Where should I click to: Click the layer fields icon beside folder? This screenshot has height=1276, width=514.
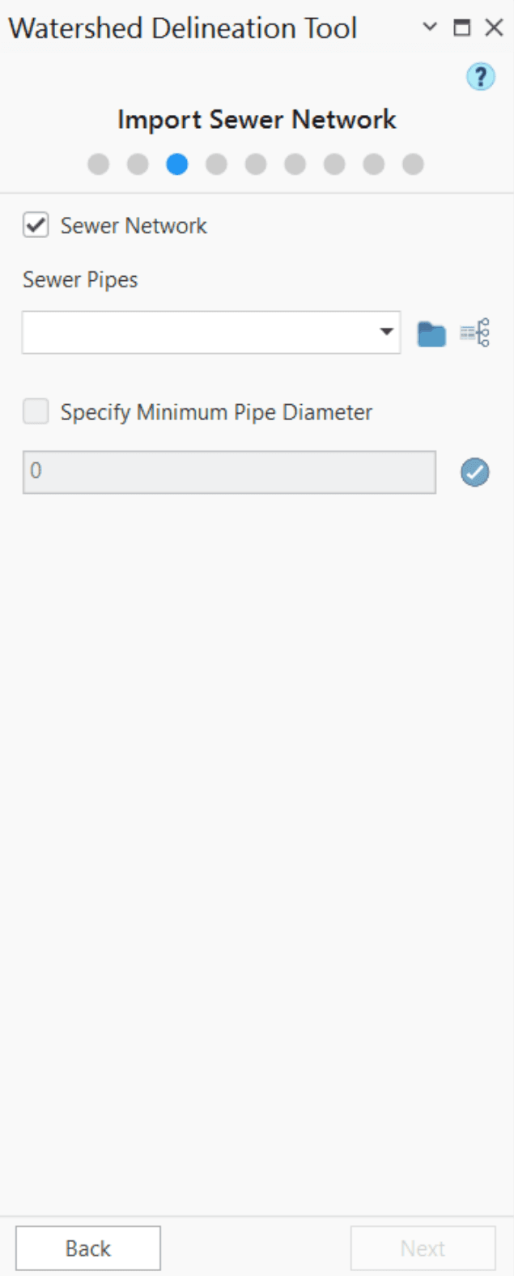coord(475,333)
